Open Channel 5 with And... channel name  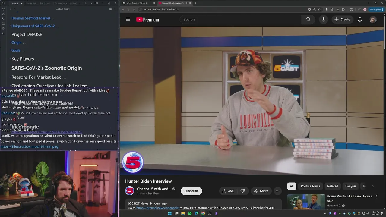pyautogui.click(x=154, y=189)
